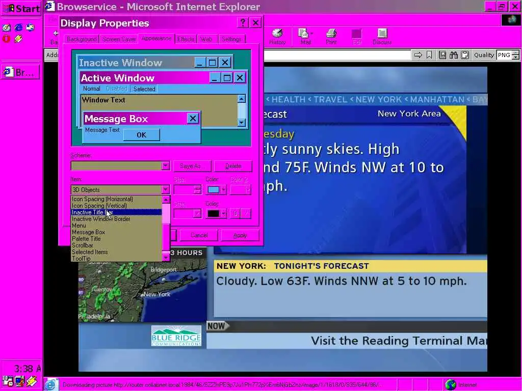
Task: Select Icon Spacing (Horizontal) from list
Action: coord(117,199)
